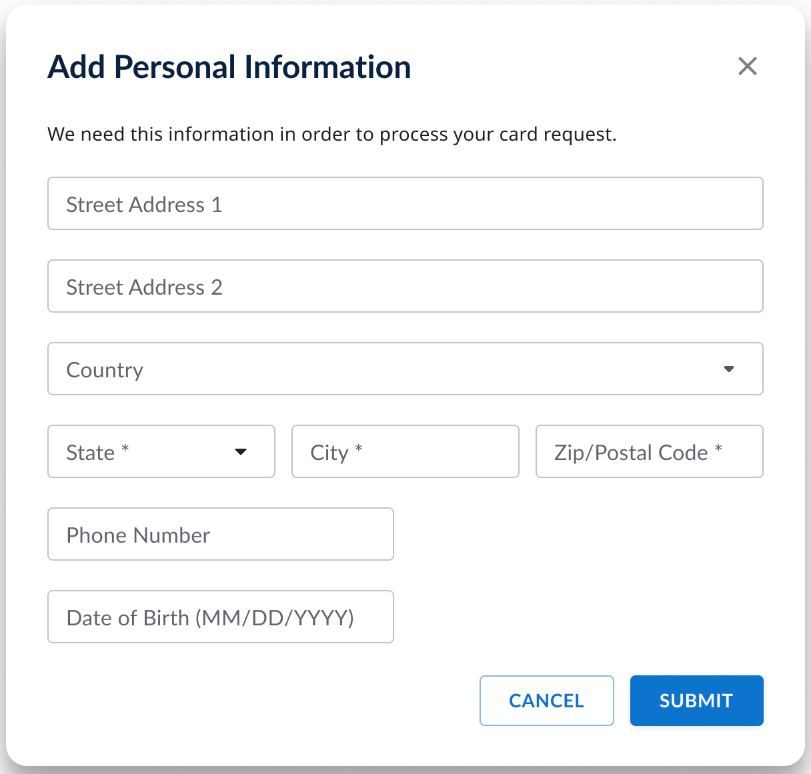Click the State field's chevron arrow

(240, 451)
